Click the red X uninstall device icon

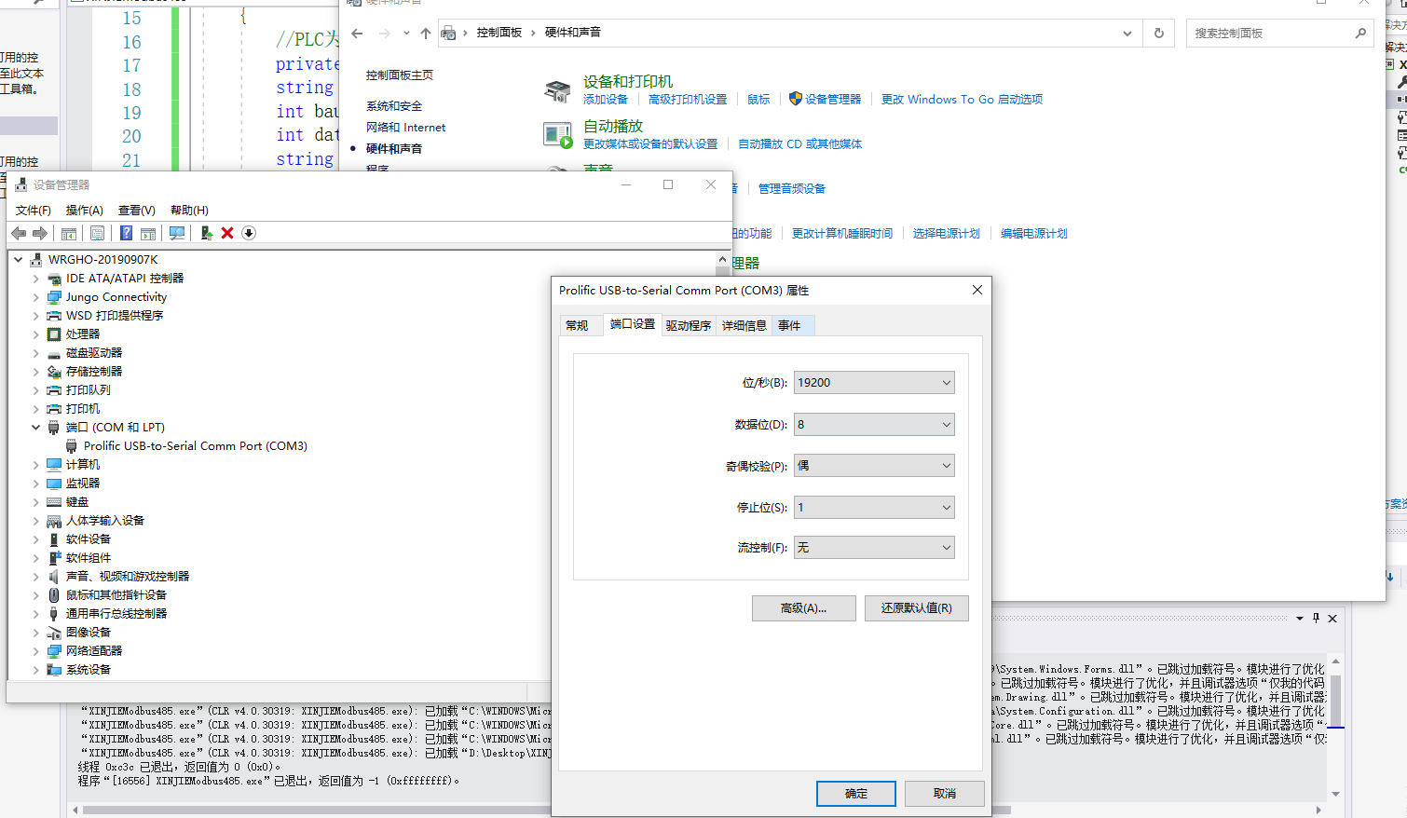click(x=227, y=233)
